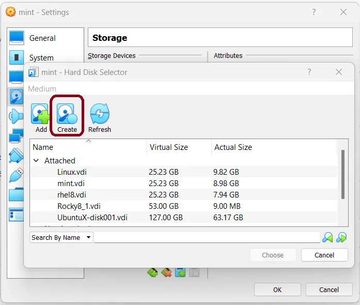Select the Display settings monitor icon
This screenshot has height=305, width=360.
[16, 77]
